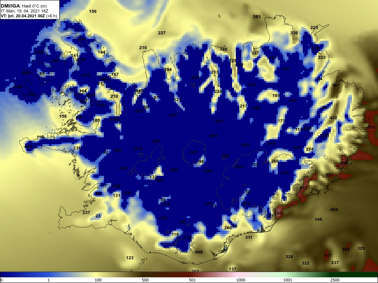Screen dimensions: 378x283
Task: Click the map value '333'
Action: [x=322, y=57]
